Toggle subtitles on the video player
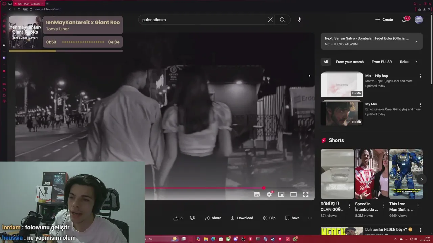 tap(257, 194)
